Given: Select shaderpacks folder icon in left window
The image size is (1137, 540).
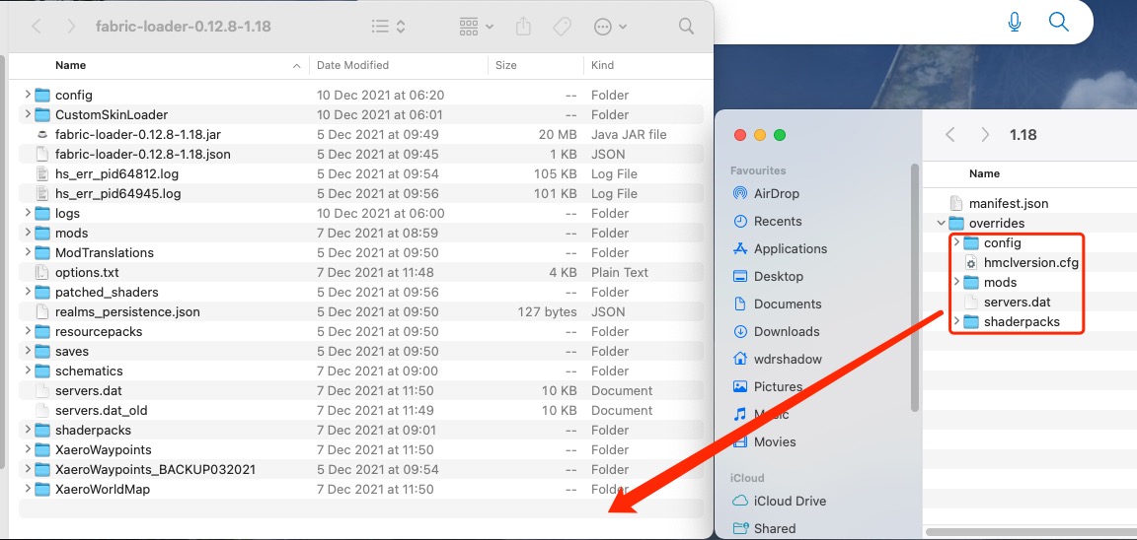Looking at the screenshot, I should click(x=42, y=430).
